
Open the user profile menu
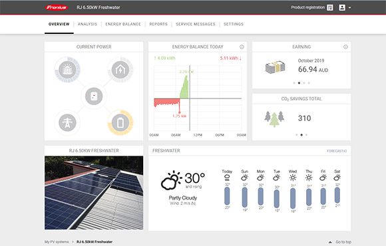(x=342, y=7)
